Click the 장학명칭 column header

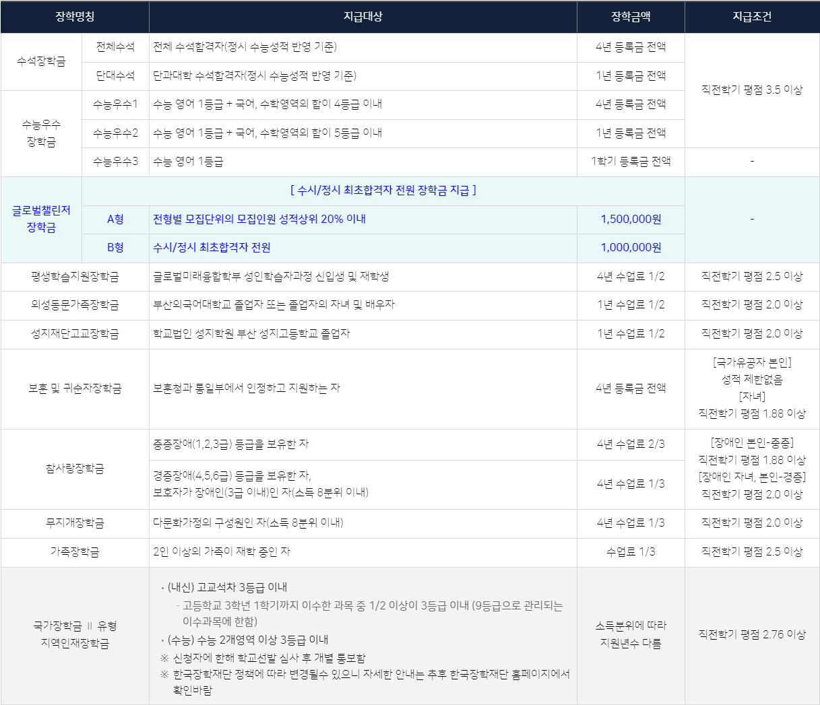(x=75, y=17)
